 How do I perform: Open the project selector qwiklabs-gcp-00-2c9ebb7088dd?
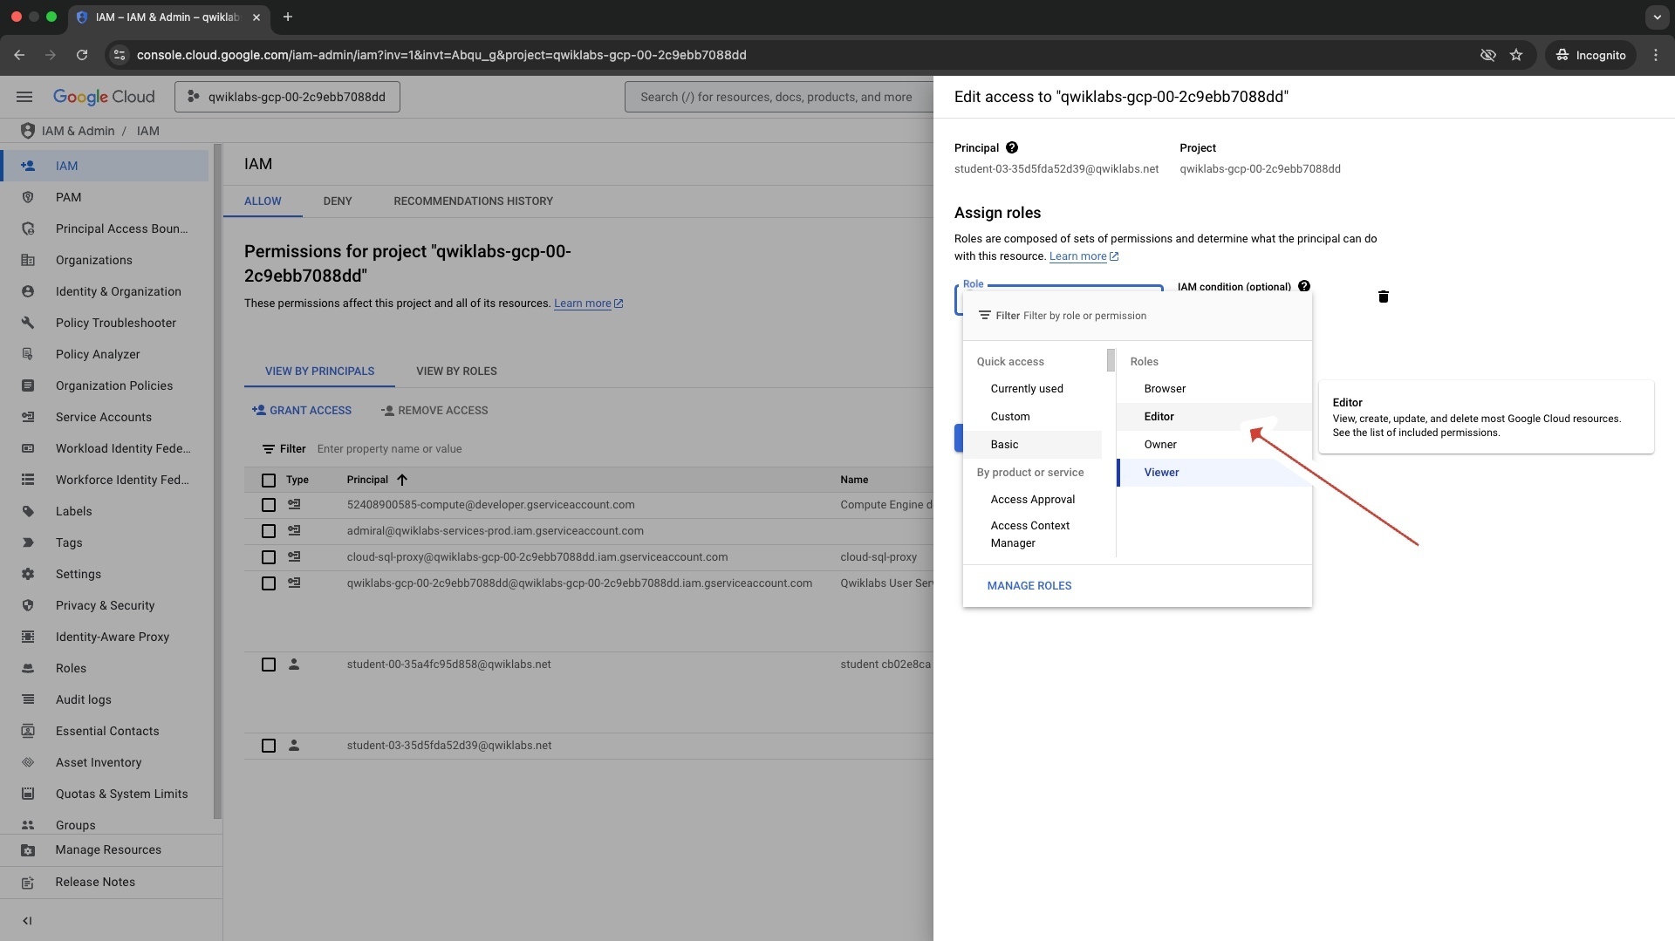(x=287, y=97)
